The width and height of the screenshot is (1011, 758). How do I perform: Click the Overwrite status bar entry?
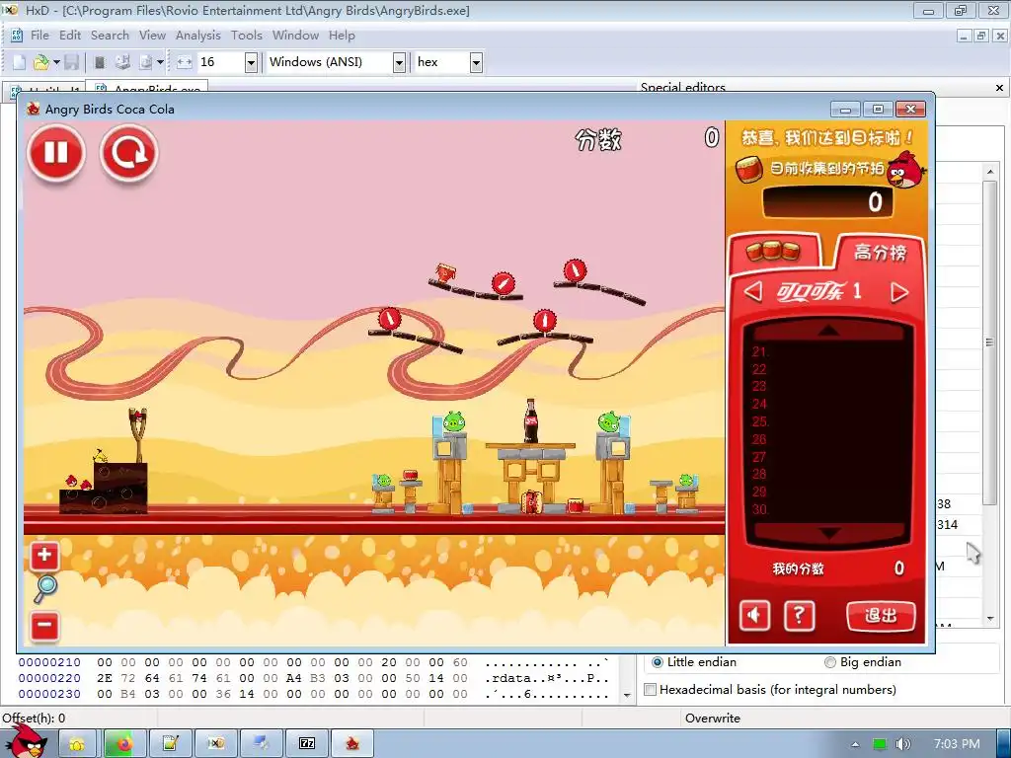click(x=713, y=719)
